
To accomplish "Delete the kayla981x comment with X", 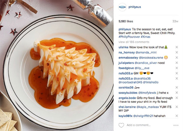I will [x=177, y=116].
